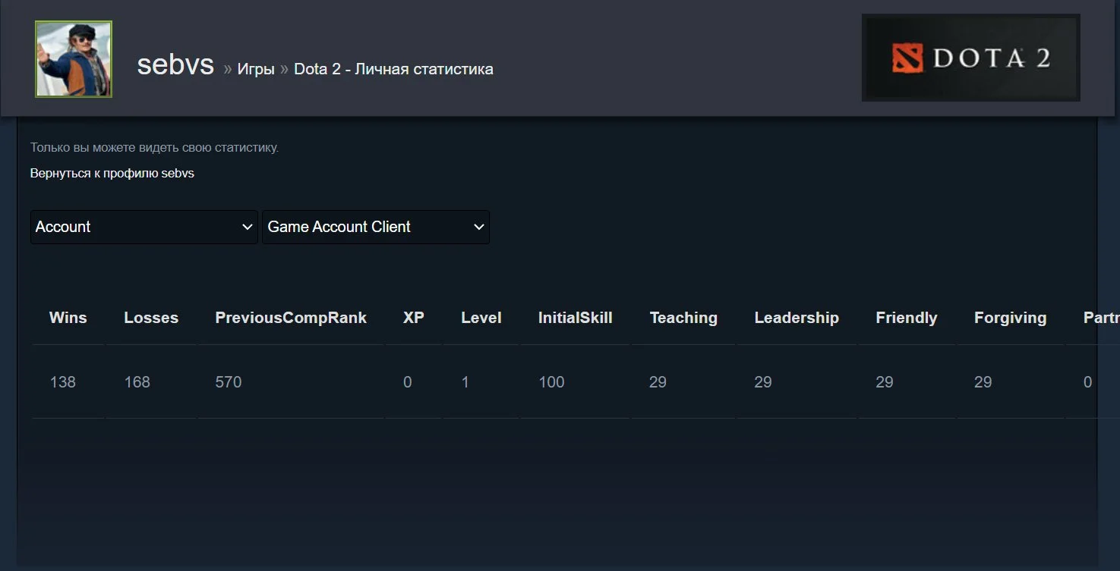This screenshot has height=571, width=1120.
Task: Click the Игры breadcrumb link
Action: 256,69
